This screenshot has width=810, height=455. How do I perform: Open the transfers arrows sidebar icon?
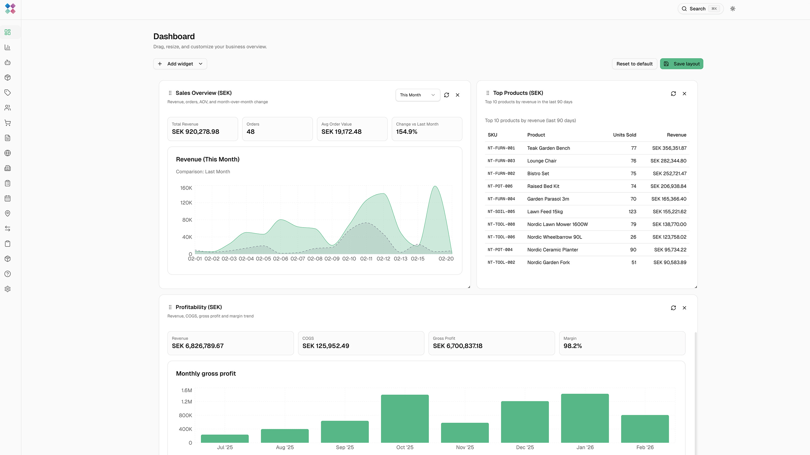(8, 228)
